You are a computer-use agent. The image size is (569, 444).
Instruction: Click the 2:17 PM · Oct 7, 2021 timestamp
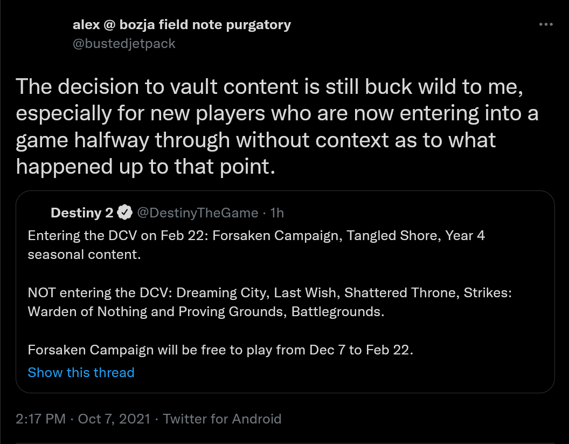[x=83, y=419]
